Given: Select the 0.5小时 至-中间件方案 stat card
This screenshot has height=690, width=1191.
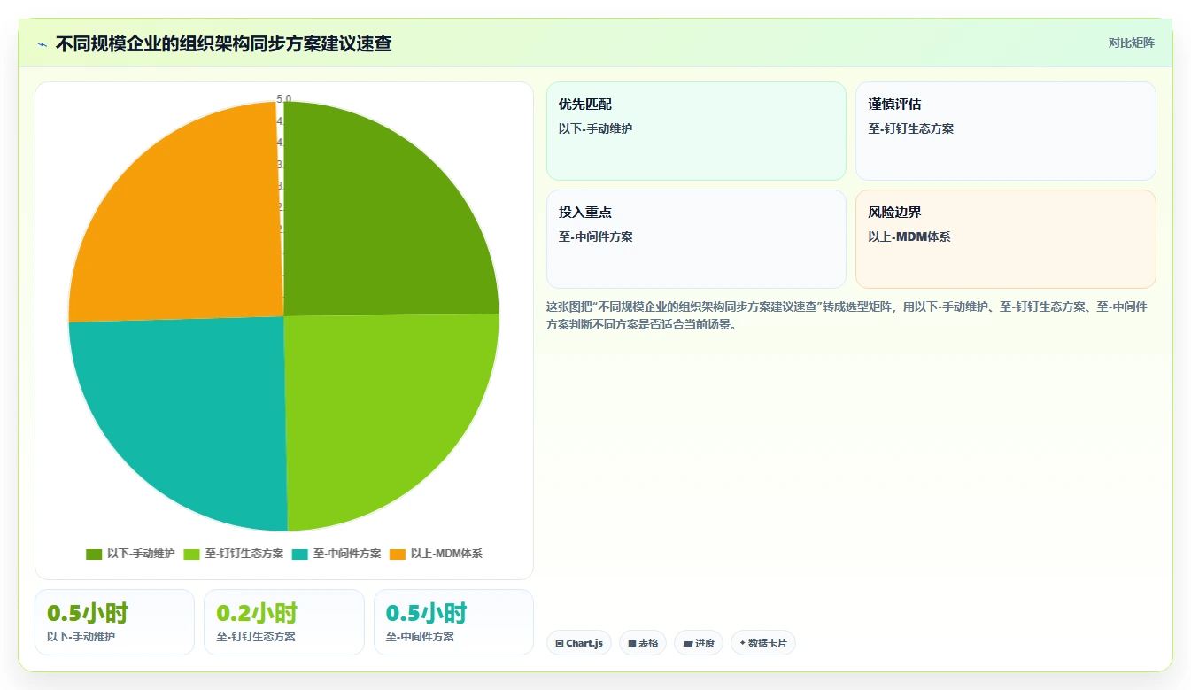Looking at the screenshot, I should click(453, 622).
